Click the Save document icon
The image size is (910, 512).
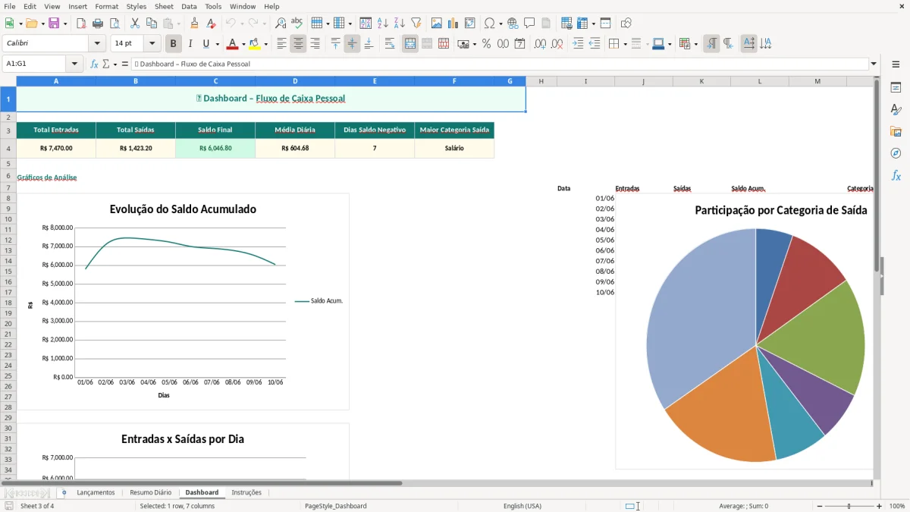tap(54, 24)
